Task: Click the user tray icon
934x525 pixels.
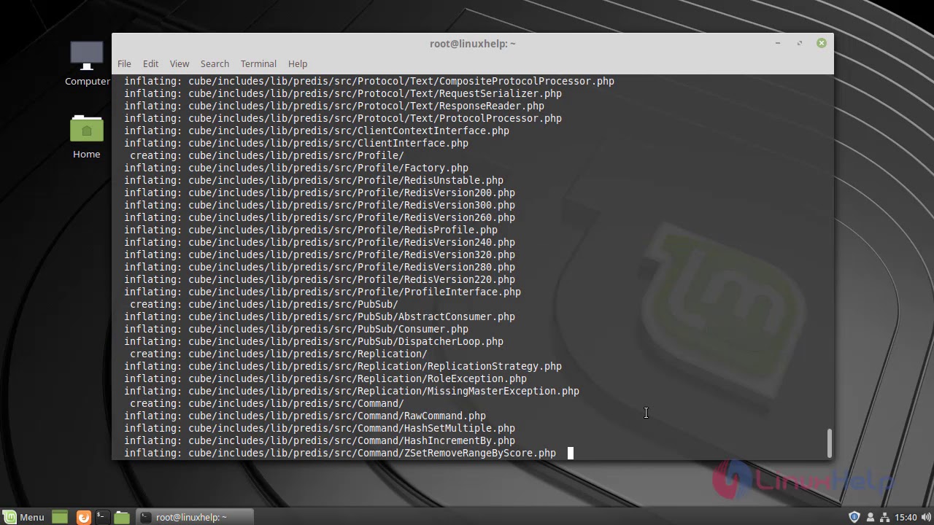Action: click(870, 517)
